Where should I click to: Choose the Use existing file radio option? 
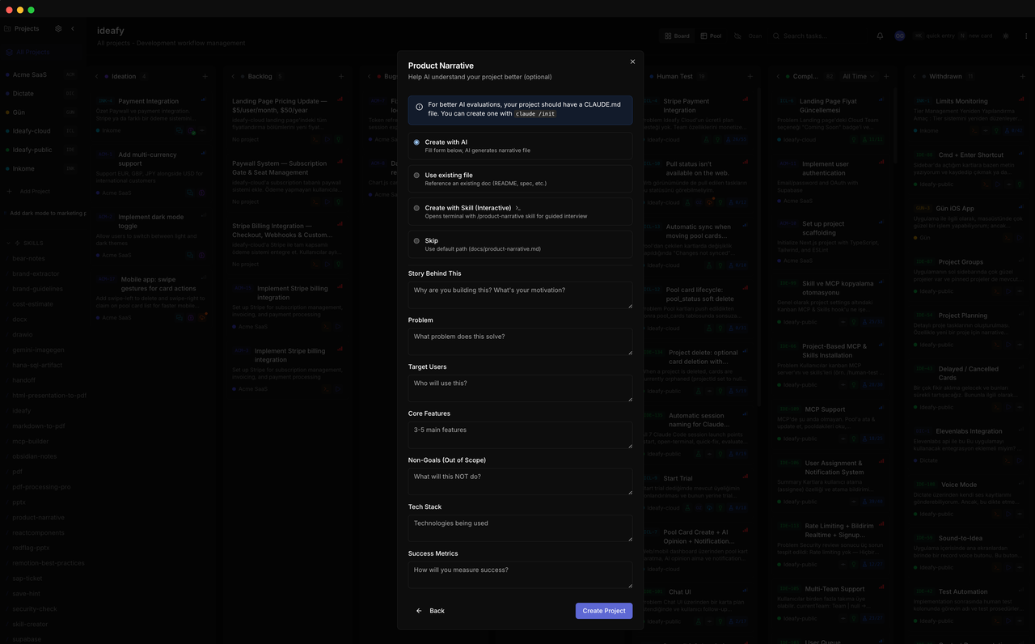416,176
